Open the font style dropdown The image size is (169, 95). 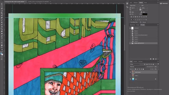(144, 6)
